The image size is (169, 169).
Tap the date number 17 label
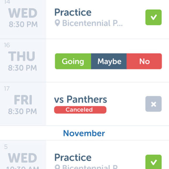(x=7, y=88)
